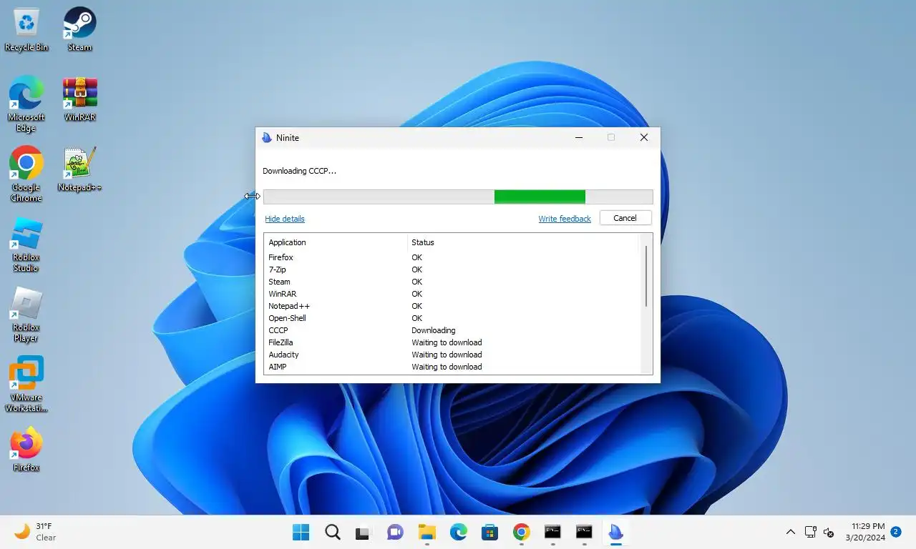916x549 pixels.
Task: Open Google Chrome from the taskbar
Action: [x=522, y=532]
